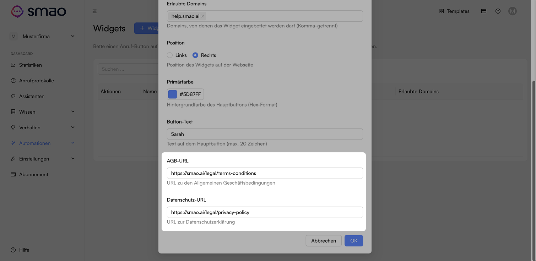
Task: Remove the help.smao.ai domain tag
Action: point(202,16)
